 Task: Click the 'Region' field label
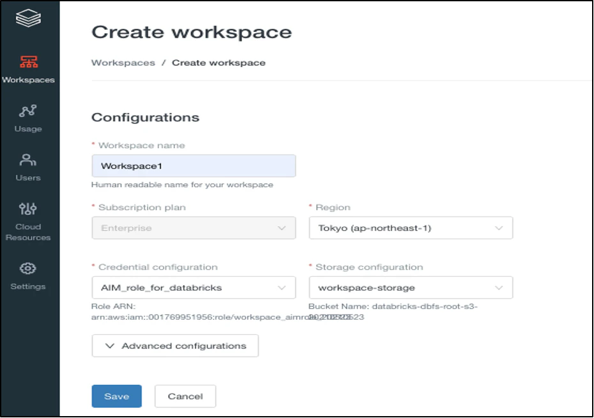pyautogui.click(x=333, y=207)
